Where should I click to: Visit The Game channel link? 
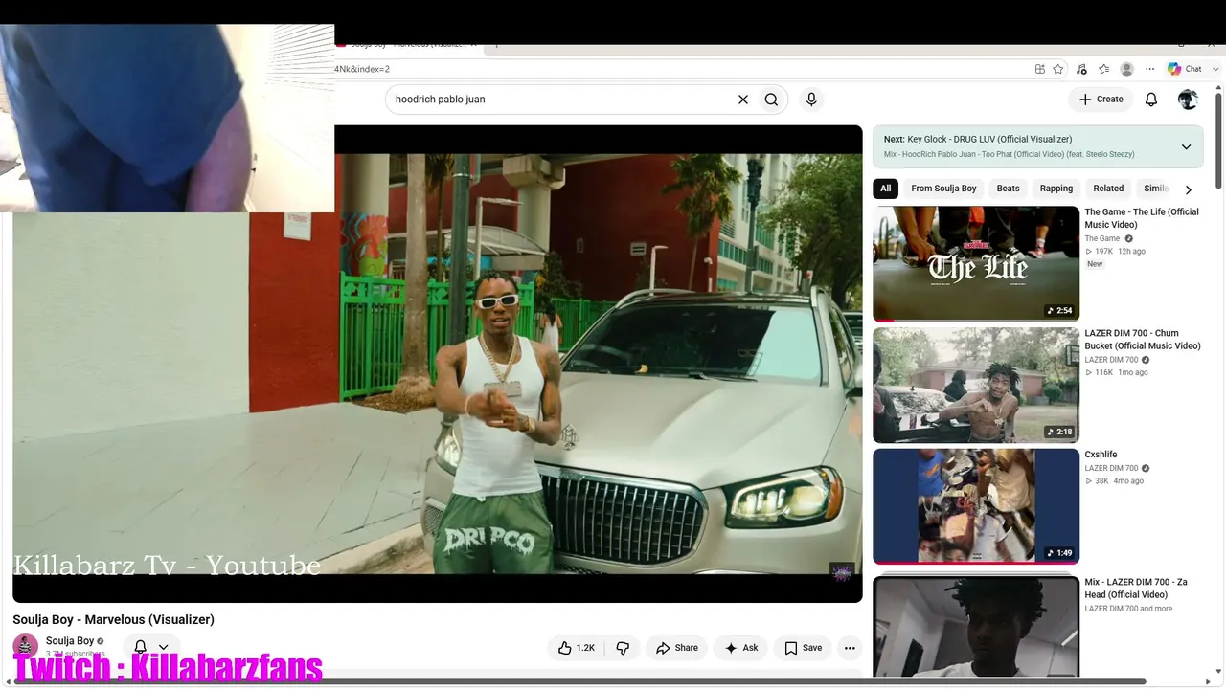pos(1102,238)
